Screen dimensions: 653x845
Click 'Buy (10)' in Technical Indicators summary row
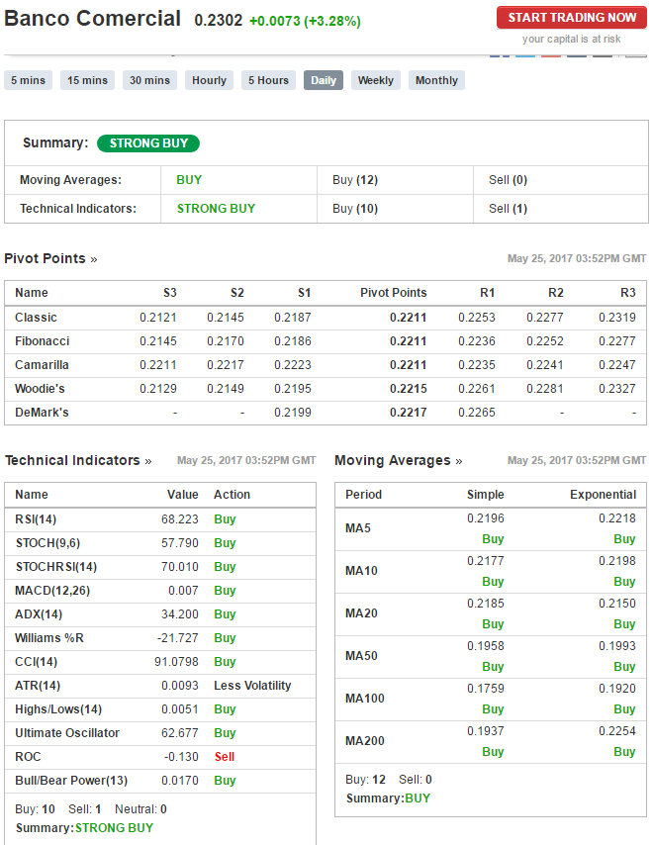[x=355, y=209]
